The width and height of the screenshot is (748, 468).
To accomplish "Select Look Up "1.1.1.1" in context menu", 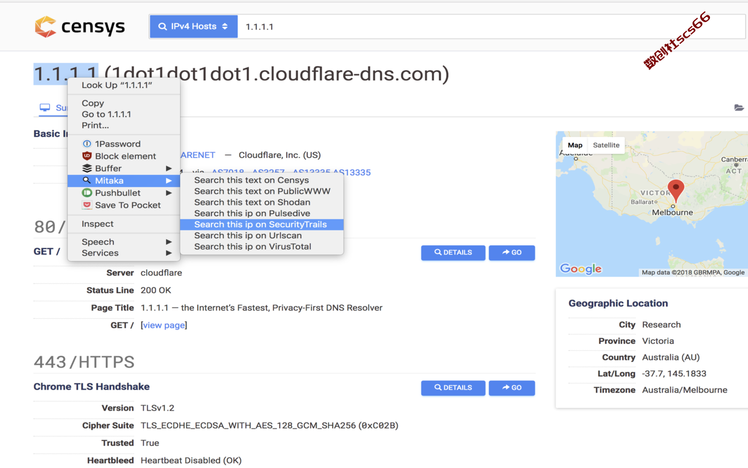I will point(124,85).
